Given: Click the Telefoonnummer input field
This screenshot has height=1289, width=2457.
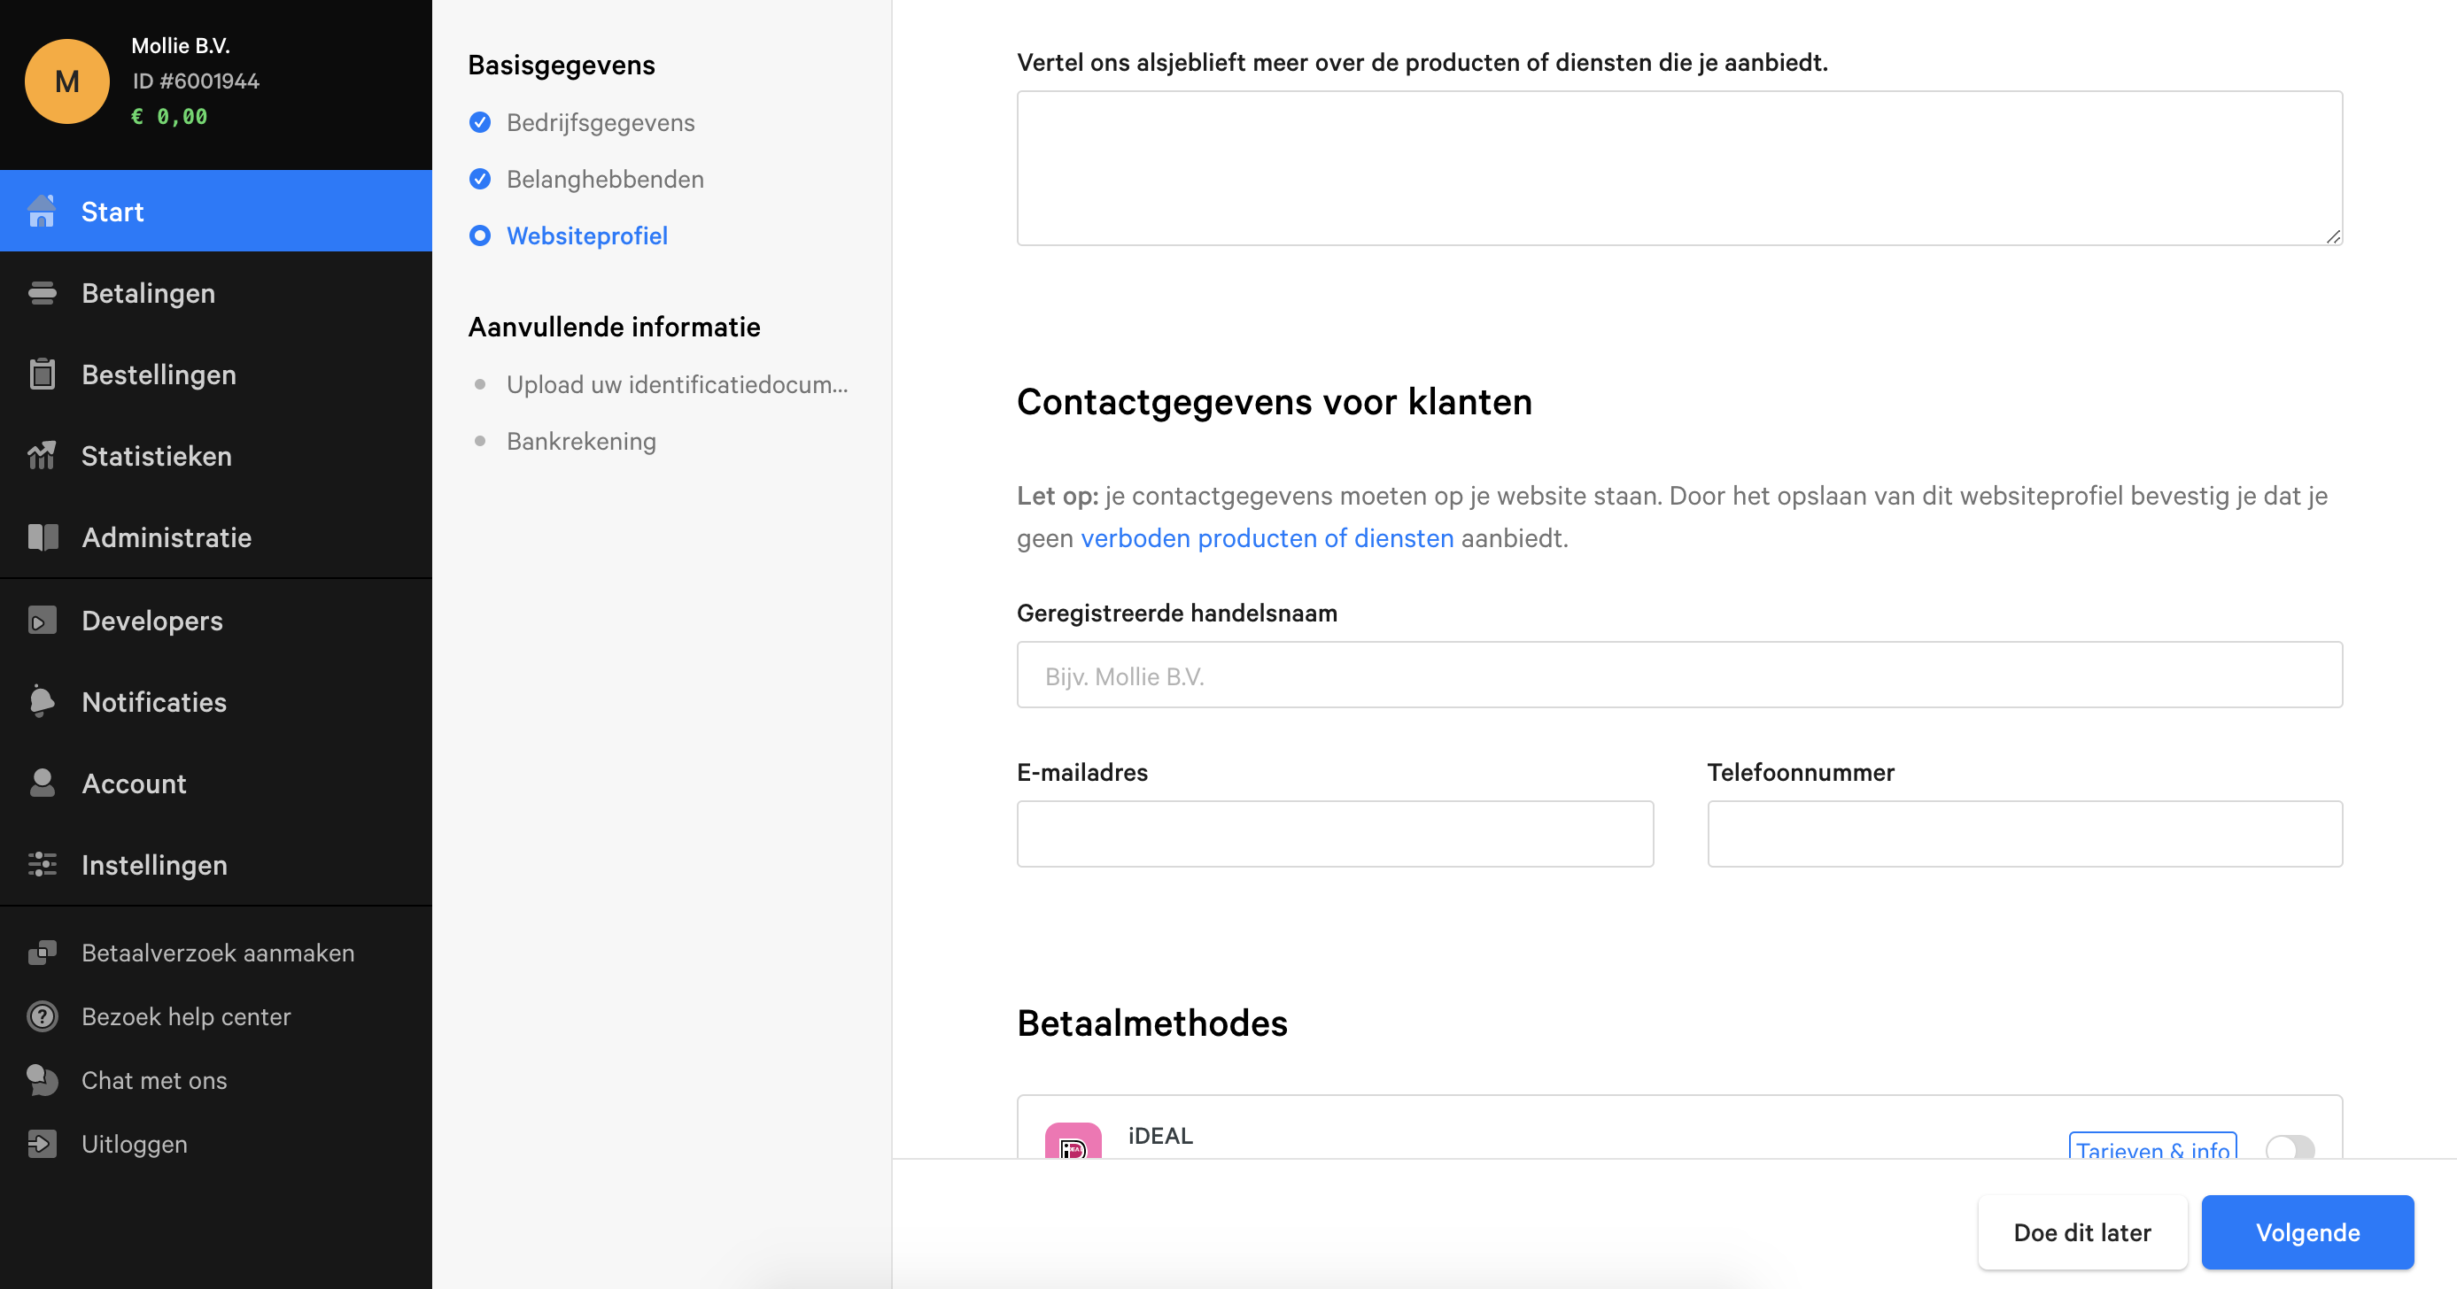Looking at the screenshot, I should tap(2025, 833).
